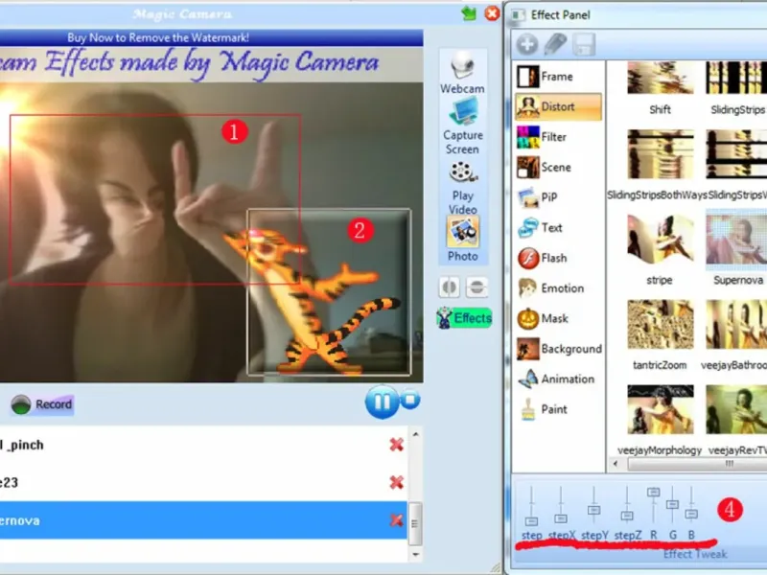This screenshot has width=767, height=575.
Task: Click thumbnail grid scroll left arrow
Action: tap(616, 464)
